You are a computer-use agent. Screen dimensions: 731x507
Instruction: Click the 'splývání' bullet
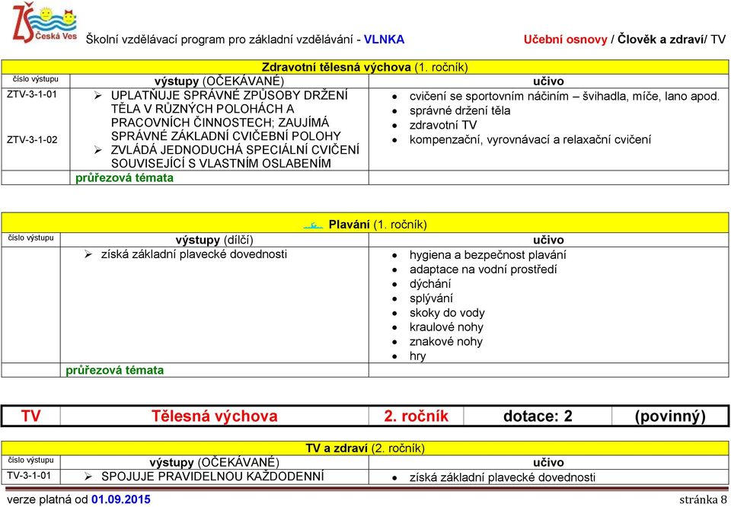click(431, 298)
